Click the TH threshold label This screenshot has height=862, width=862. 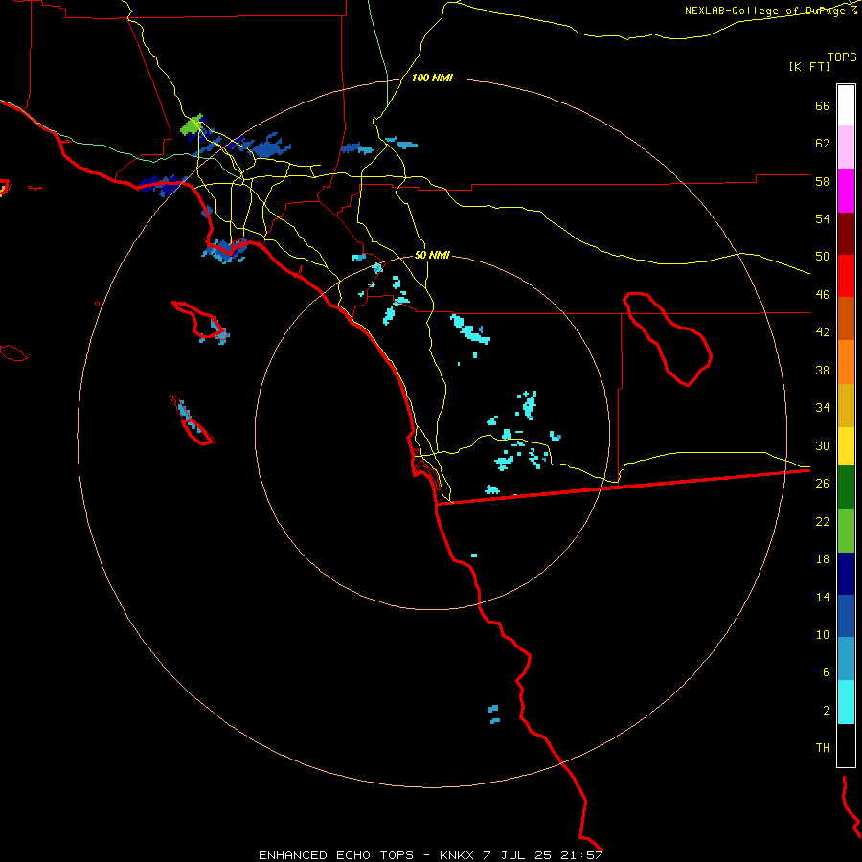[x=823, y=748]
